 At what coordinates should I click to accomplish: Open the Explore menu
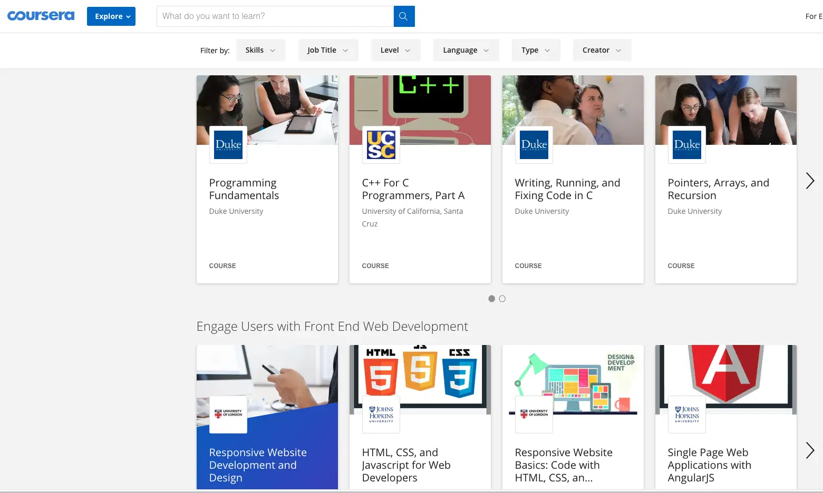pos(111,16)
